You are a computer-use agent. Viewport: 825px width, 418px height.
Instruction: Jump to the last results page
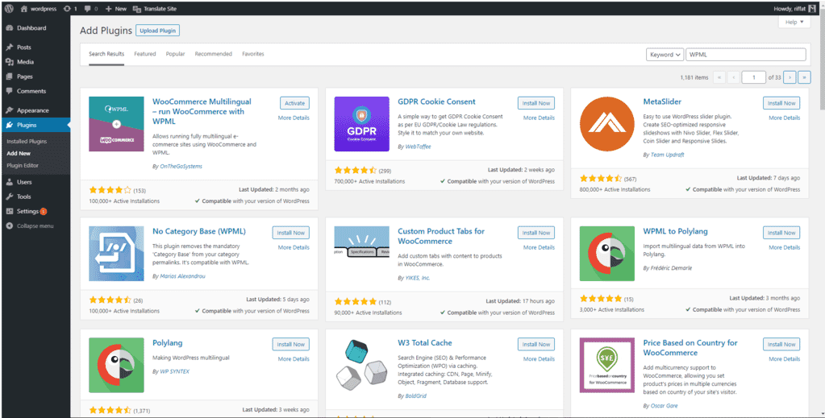coord(804,77)
